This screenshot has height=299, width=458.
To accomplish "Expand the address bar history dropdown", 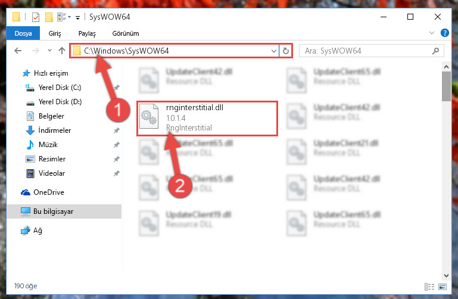I will point(274,51).
